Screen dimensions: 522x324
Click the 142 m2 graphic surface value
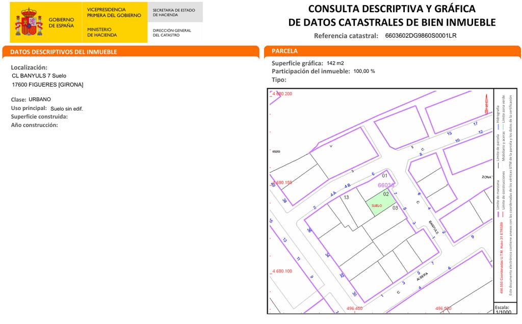coord(335,63)
